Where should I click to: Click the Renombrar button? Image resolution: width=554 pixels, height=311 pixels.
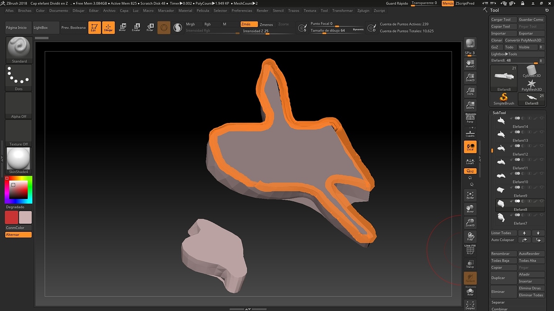click(503, 253)
